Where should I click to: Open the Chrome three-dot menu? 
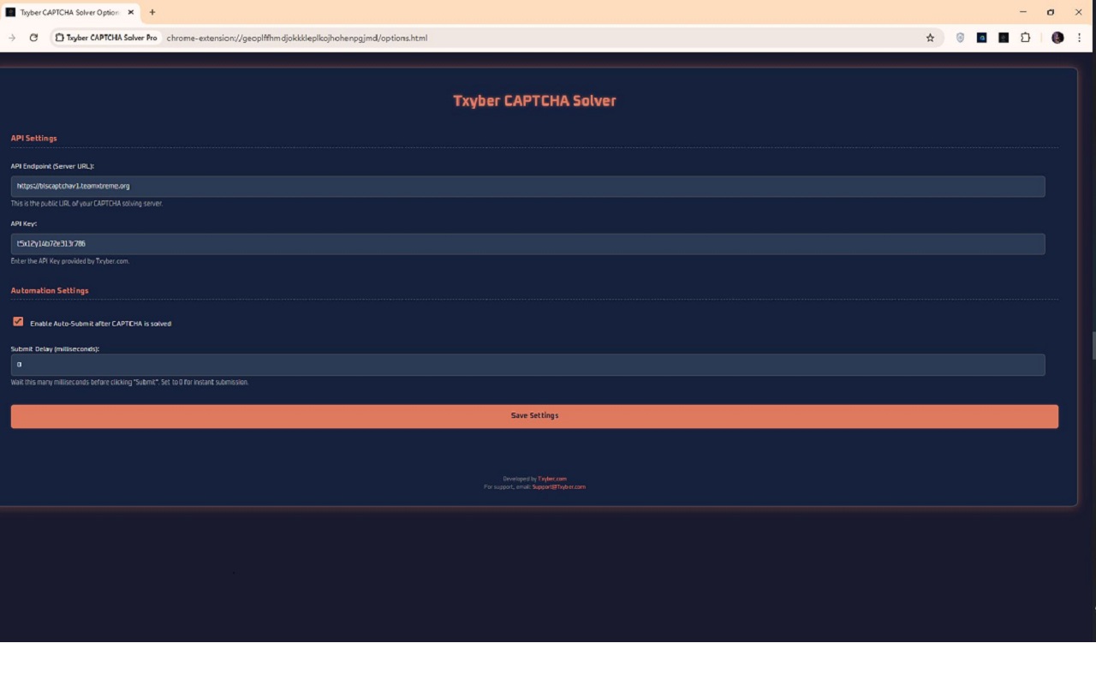(1079, 38)
